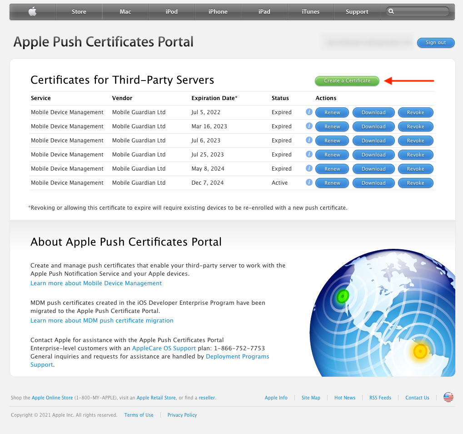Revoke the certificate expiring Jul 5, 2022

[415, 112]
